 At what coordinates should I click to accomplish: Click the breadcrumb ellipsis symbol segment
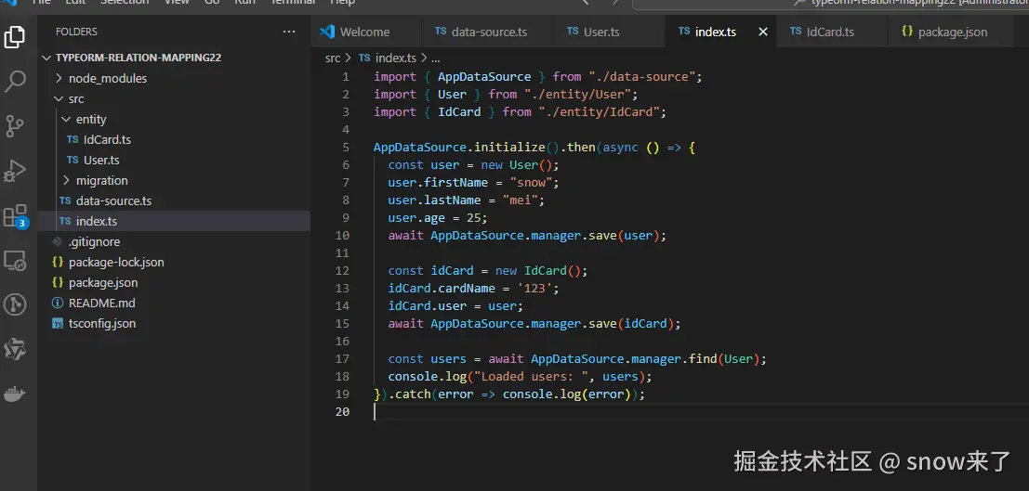click(x=436, y=58)
